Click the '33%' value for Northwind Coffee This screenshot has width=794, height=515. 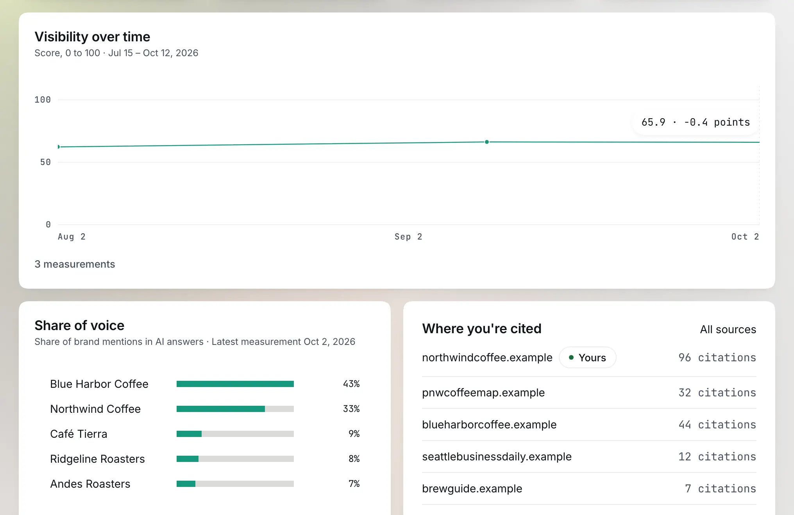[351, 409]
